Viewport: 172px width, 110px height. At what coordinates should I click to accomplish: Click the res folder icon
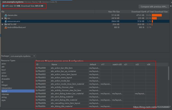click(x=6, y=18)
